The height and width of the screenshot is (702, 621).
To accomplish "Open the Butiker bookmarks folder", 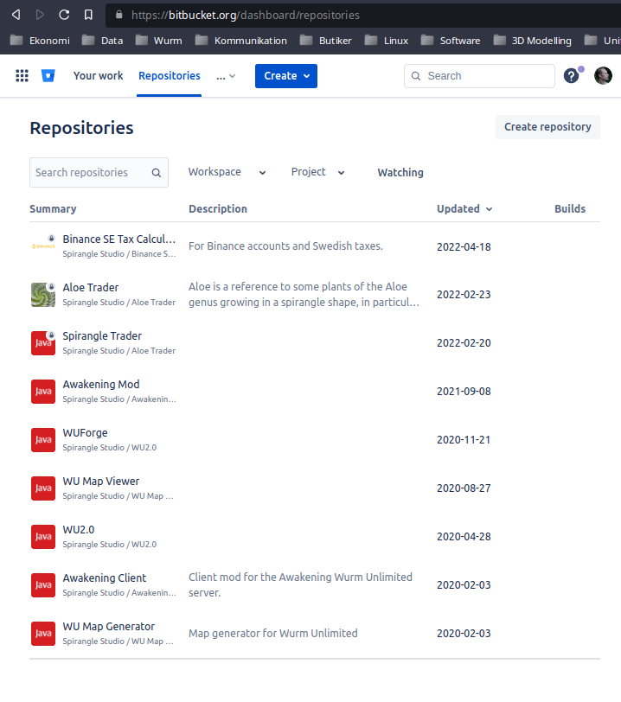I will tap(326, 41).
